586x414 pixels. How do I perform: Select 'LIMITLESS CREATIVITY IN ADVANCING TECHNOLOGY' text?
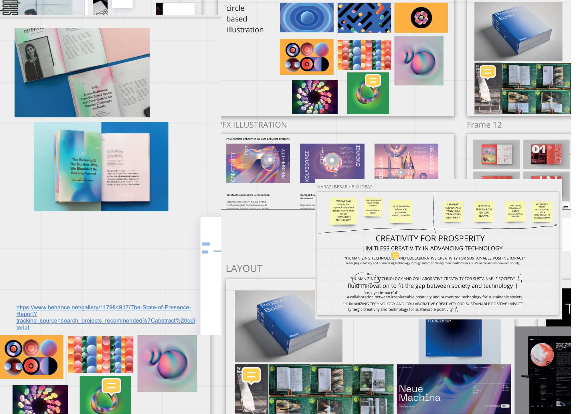(x=432, y=248)
